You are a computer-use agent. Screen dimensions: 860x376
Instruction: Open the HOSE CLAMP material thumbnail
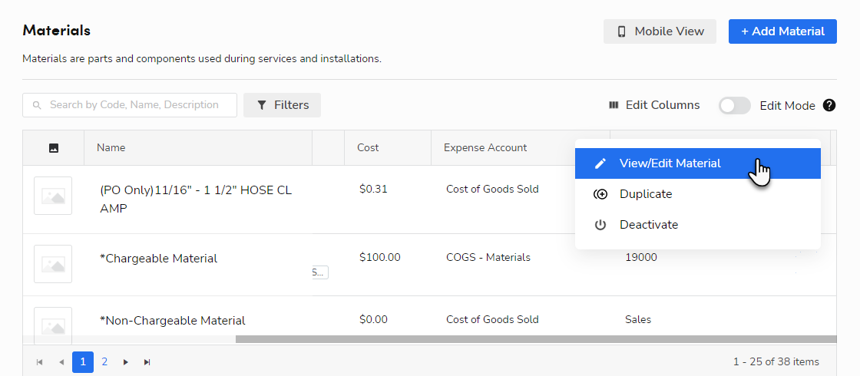(53, 196)
